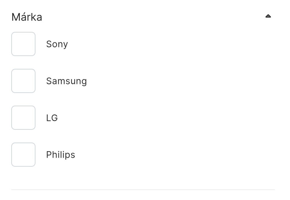The height and width of the screenshot is (200, 290).
Task: Mark the box beside LG
Action: [x=23, y=118]
